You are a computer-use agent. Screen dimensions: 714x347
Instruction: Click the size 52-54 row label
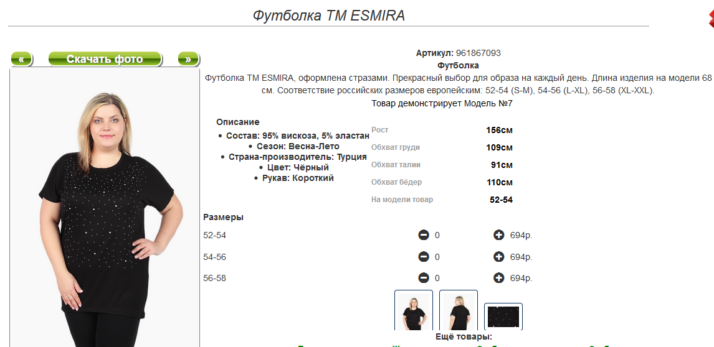coord(214,236)
